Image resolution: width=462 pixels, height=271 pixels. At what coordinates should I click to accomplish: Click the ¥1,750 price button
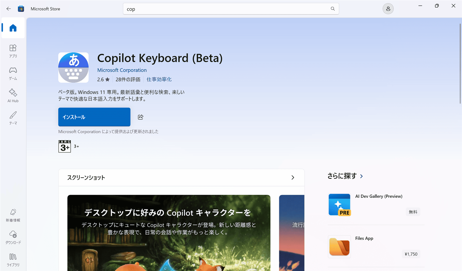click(411, 254)
